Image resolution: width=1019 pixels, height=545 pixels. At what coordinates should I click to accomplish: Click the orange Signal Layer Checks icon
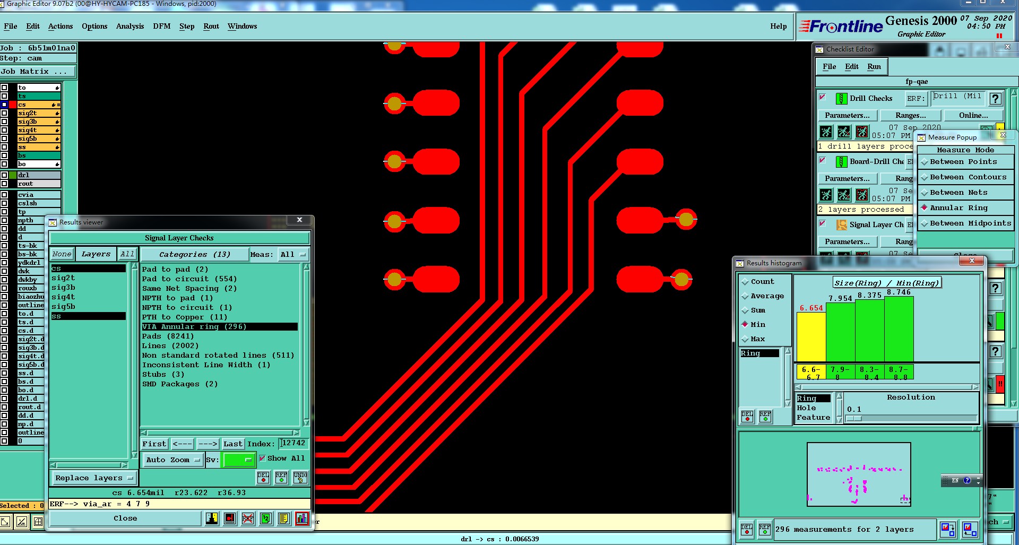coord(842,225)
